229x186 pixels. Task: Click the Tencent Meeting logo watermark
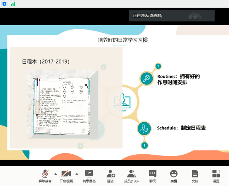pyautogui.click(x=195, y=16)
